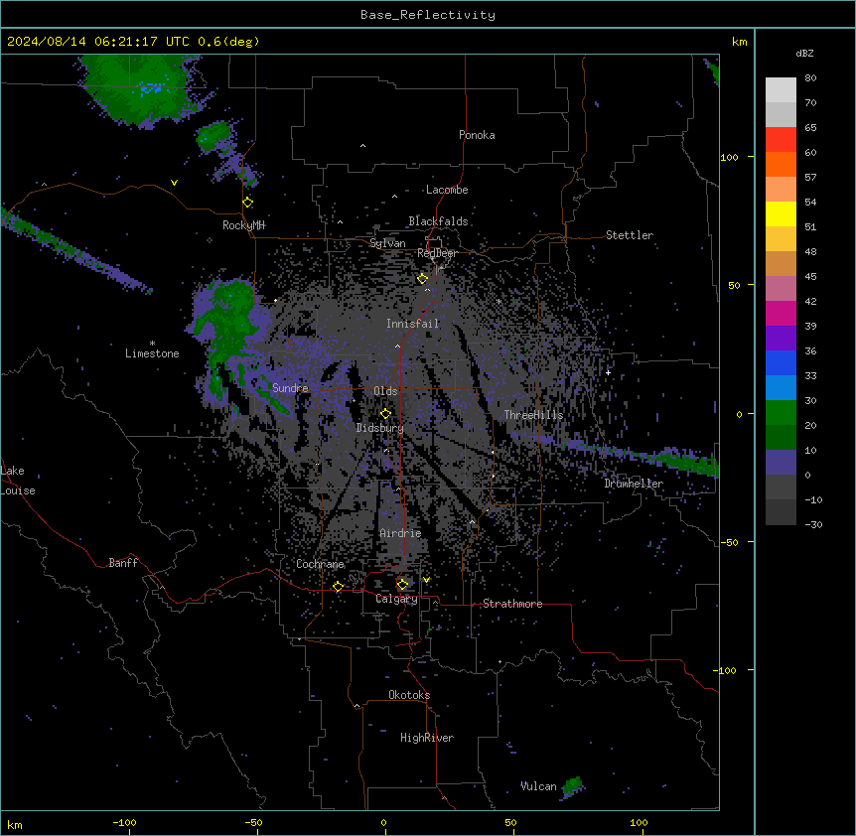The image size is (856, 836).
Task: Click the green 30 dBZ legend swatch
Action: point(781,413)
